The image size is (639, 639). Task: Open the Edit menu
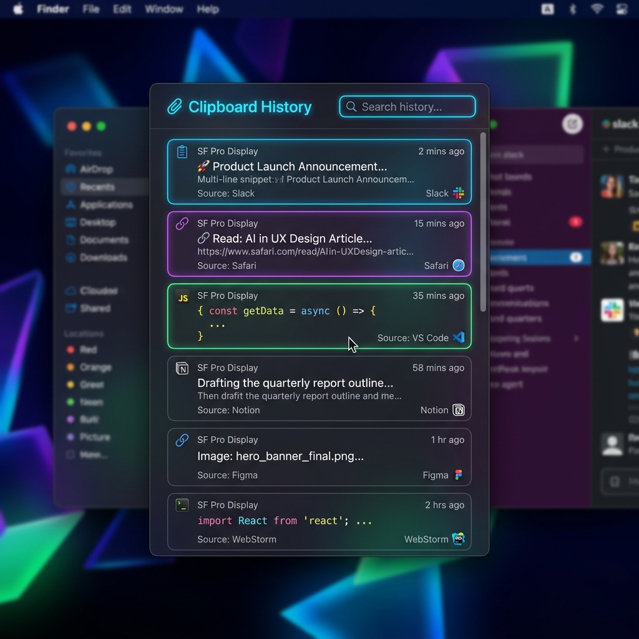pyautogui.click(x=122, y=9)
